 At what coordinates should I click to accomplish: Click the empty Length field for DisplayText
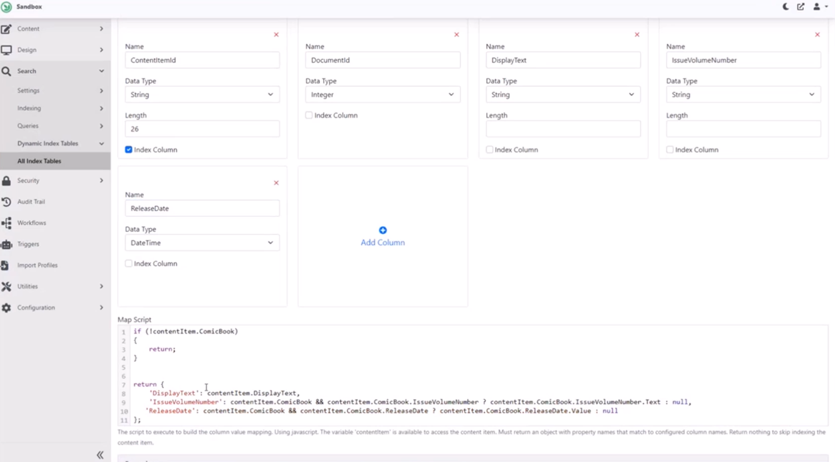click(563, 129)
